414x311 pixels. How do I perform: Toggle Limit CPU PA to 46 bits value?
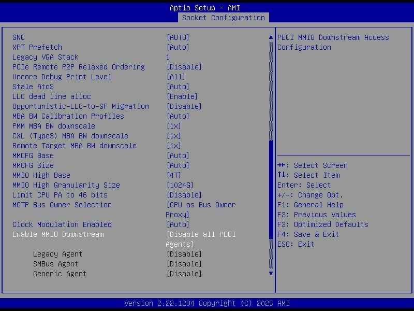tap(184, 195)
